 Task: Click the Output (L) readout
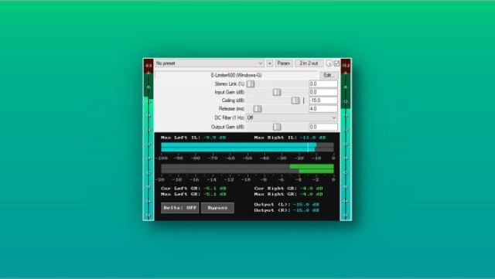(x=287, y=205)
